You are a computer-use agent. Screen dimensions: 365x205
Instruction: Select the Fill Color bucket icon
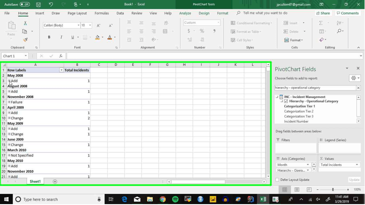97,37
